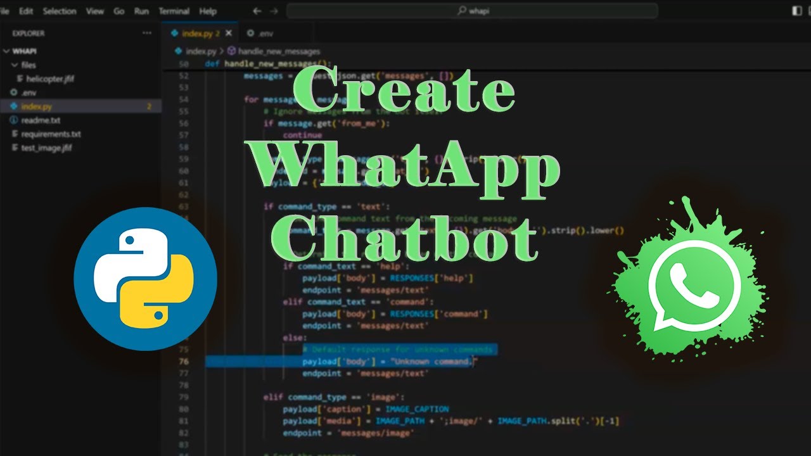Click the 'else:' line in the editor

295,338
